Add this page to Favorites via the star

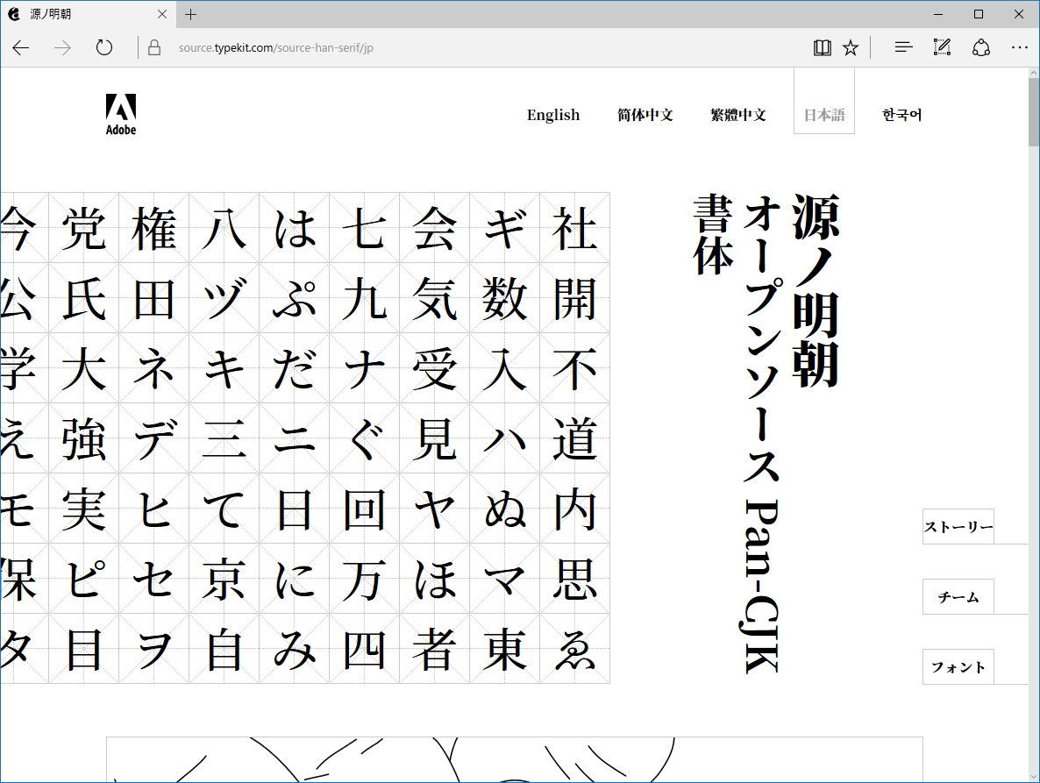[x=850, y=47]
